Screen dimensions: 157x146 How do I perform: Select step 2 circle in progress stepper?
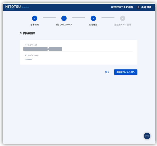[x=64, y=18]
